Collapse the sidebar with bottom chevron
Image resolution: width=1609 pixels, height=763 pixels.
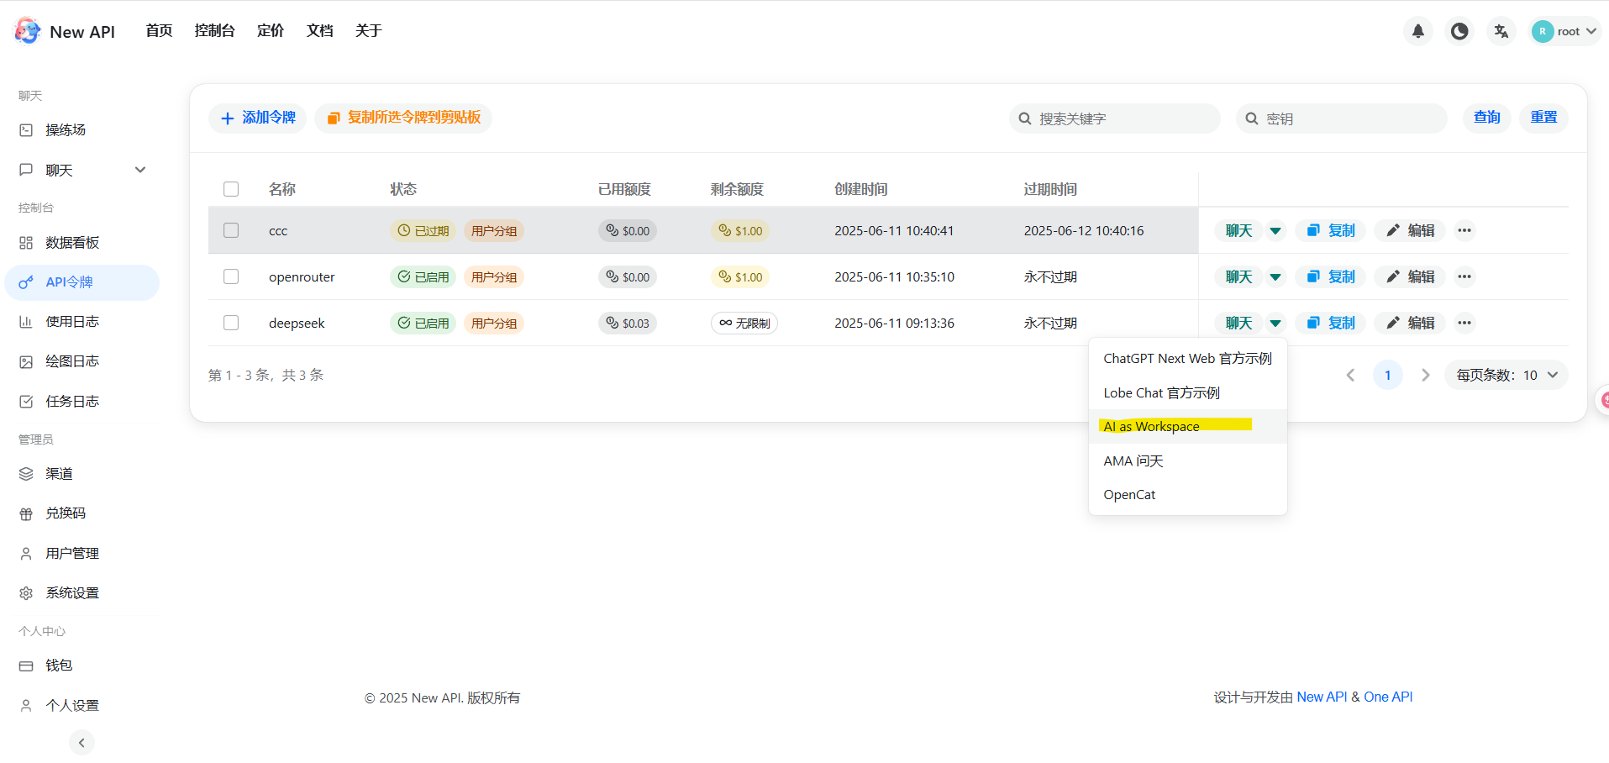(82, 743)
